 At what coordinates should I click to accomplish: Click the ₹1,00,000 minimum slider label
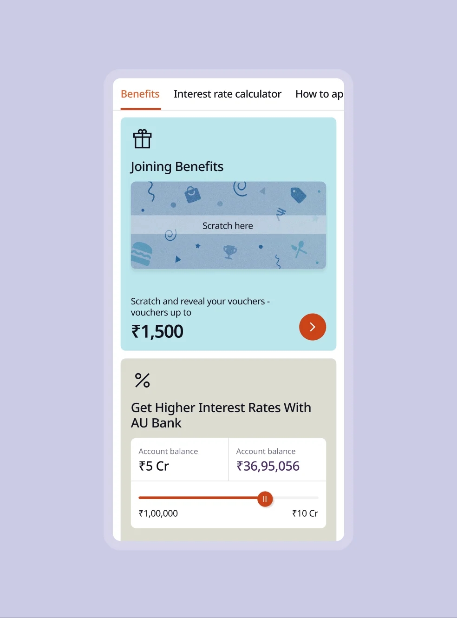click(158, 513)
